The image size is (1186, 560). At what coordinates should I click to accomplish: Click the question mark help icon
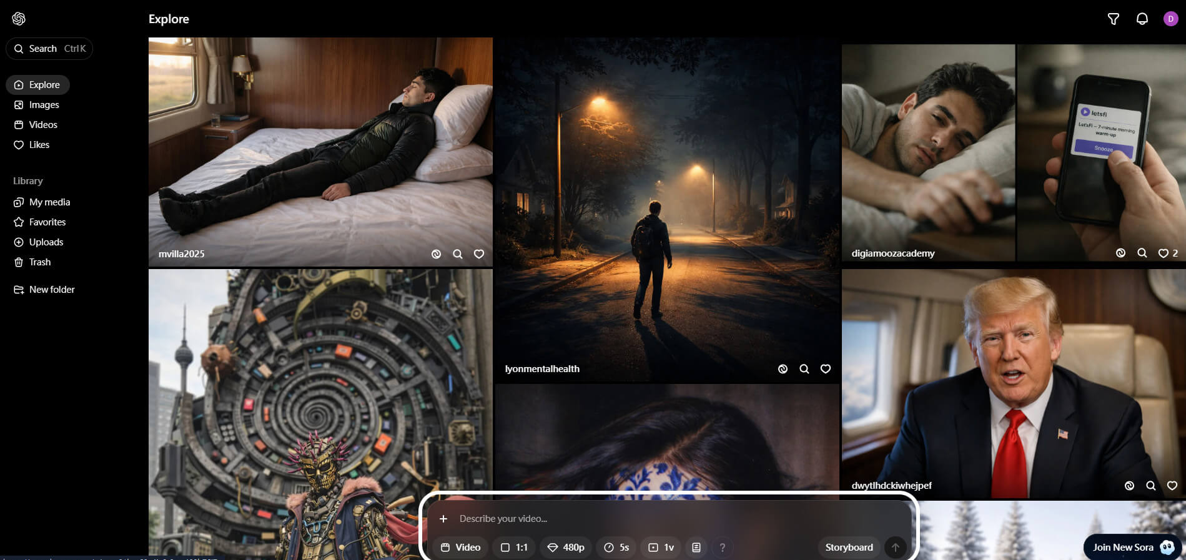pyautogui.click(x=723, y=548)
